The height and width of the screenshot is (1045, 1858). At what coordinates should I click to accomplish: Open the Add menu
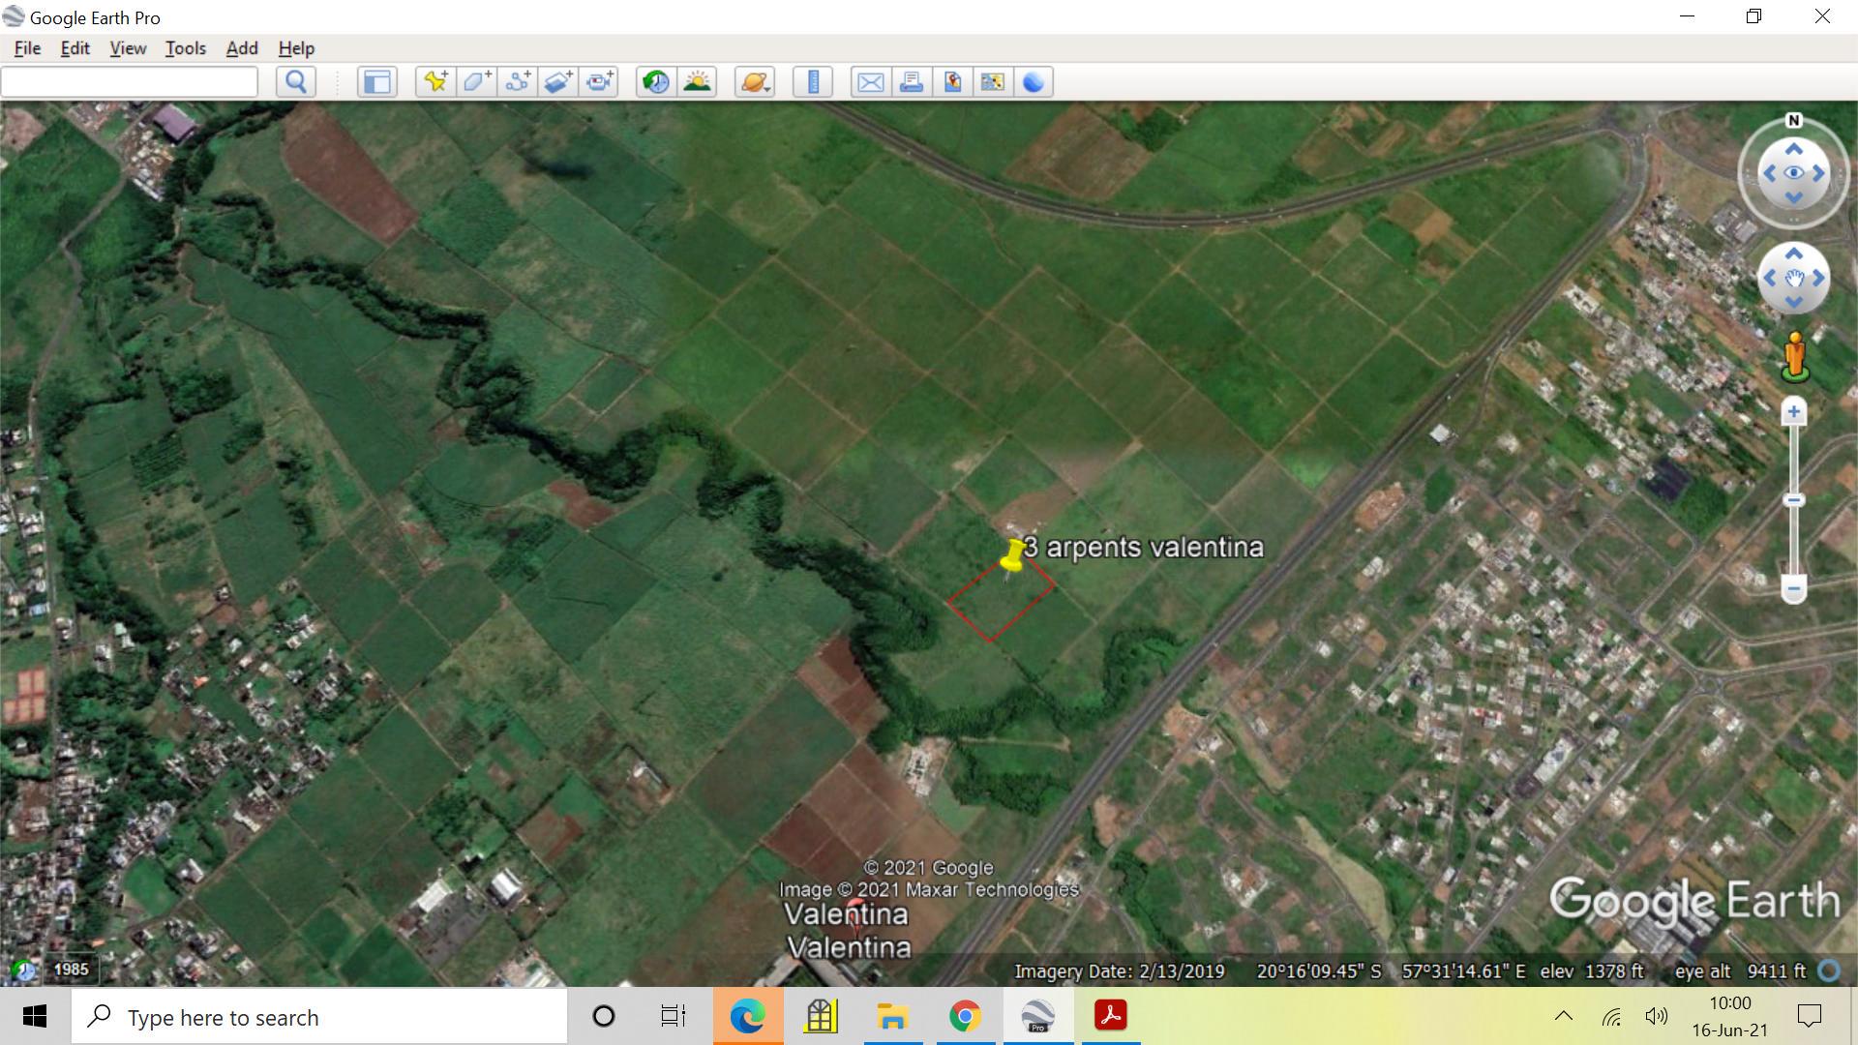tap(242, 48)
